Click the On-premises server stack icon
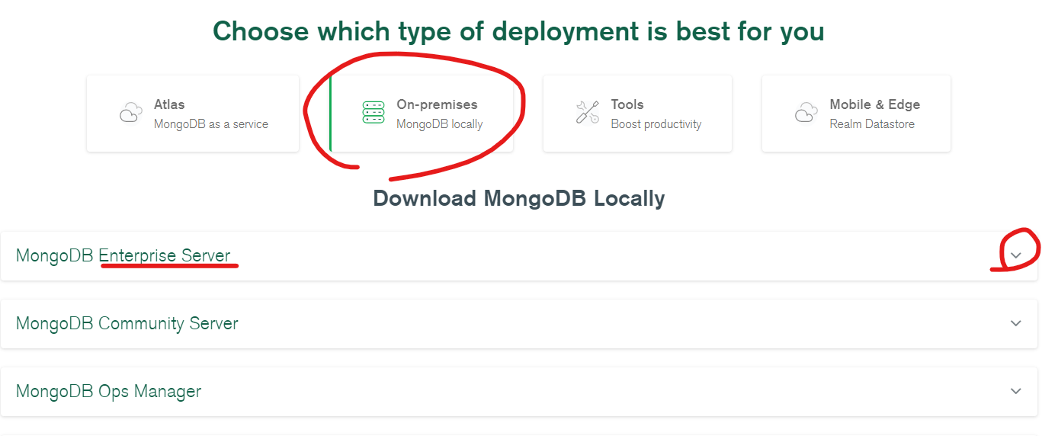Image resolution: width=1042 pixels, height=436 pixels. pyautogui.click(x=374, y=112)
